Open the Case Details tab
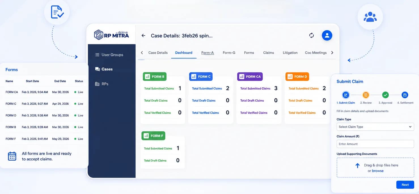419x194 pixels. (158, 53)
